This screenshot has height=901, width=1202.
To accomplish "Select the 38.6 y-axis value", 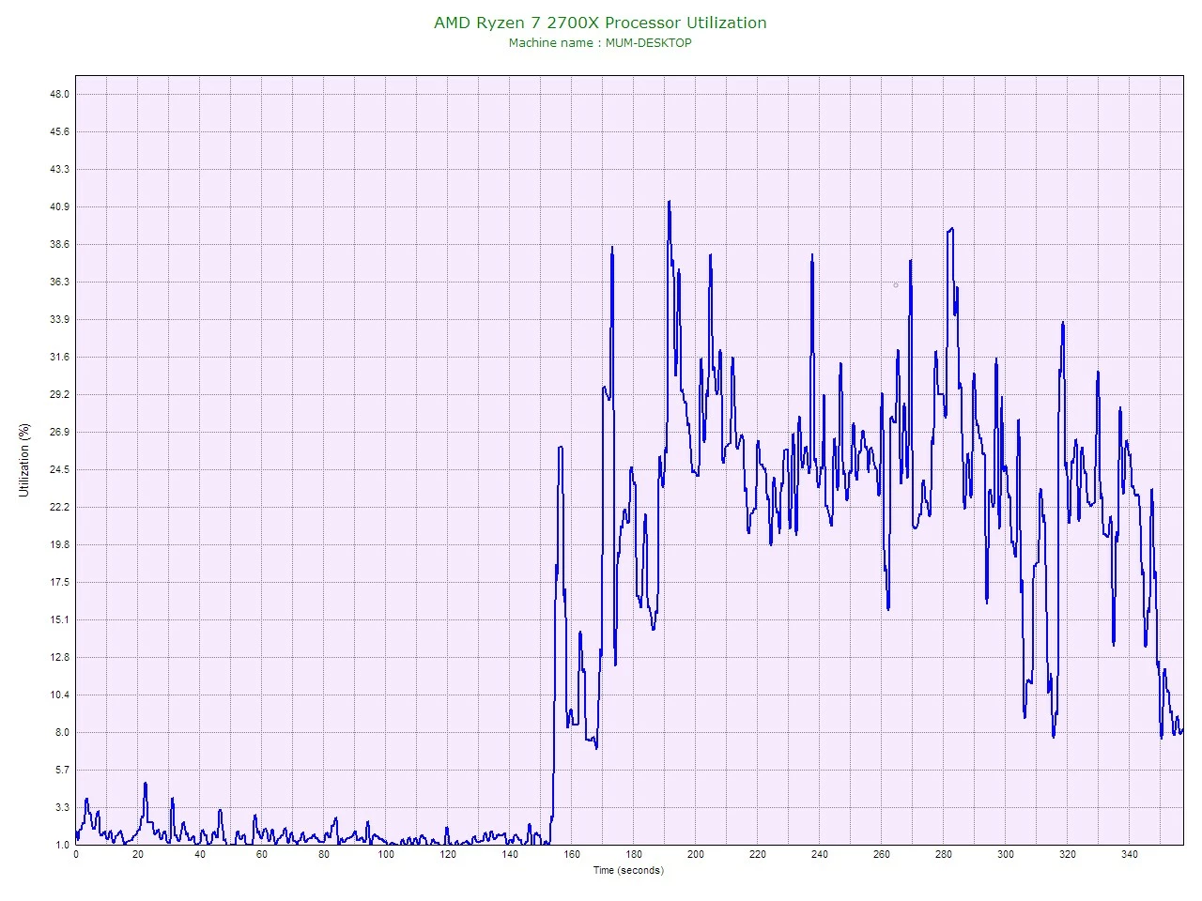I will coord(59,244).
